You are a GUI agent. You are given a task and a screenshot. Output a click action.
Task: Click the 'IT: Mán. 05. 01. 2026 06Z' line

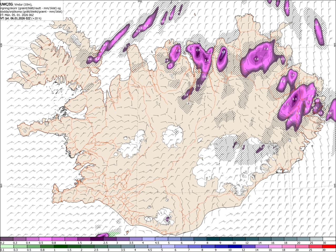tap(17, 15)
